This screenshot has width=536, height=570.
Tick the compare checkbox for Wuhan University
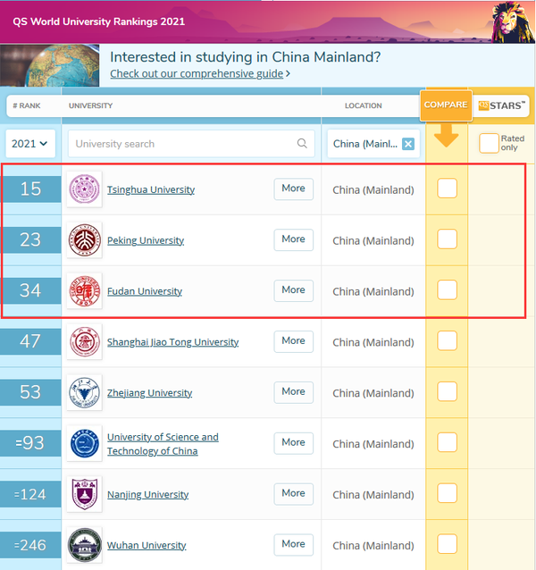(447, 544)
